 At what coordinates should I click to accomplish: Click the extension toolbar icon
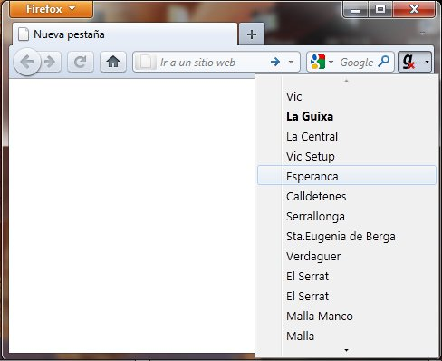click(408, 62)
